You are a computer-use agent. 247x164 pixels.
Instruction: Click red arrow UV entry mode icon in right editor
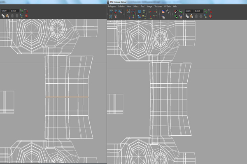tap(210, 11)
